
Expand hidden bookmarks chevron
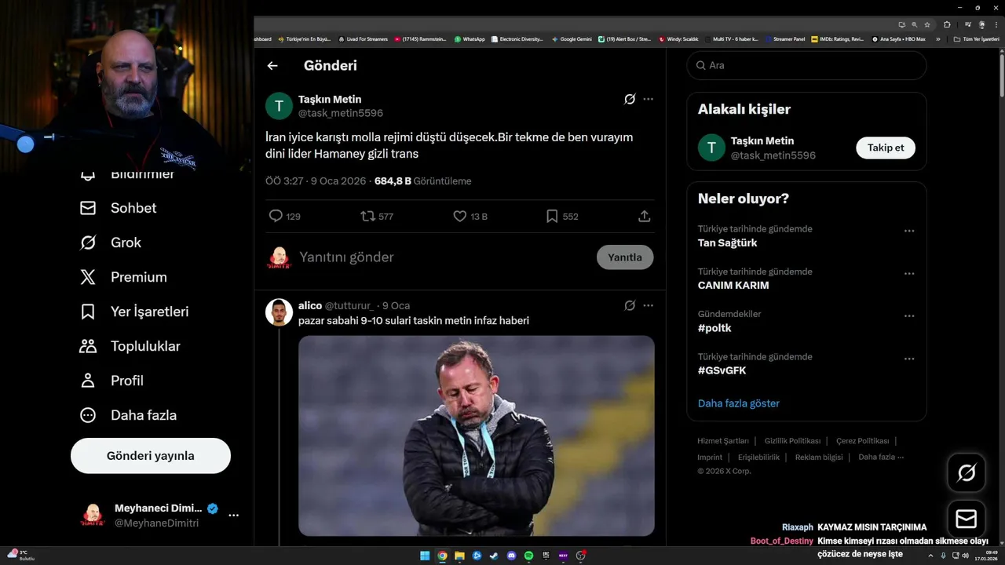(x=937, y=38)
